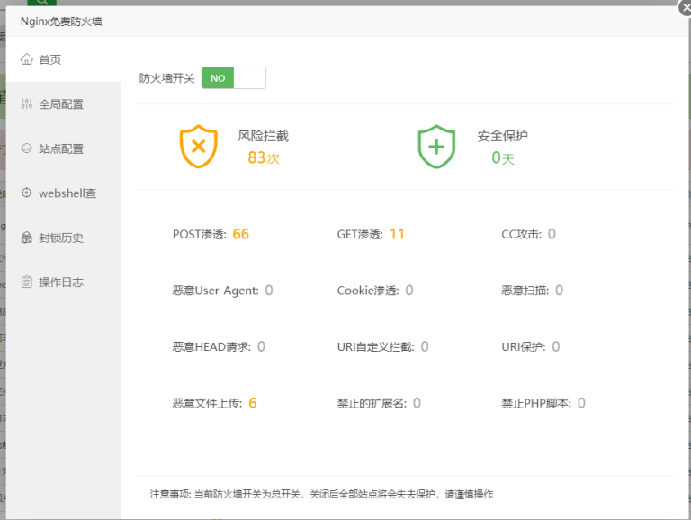Click the lock icon for 封锁历史
This screenshot has height=520, width=691.
[x=26, y=238]
